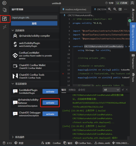Click the 已连接 connected status button
Image resolution: width=136 pixels, height=146 pixels.
(122, 3)
